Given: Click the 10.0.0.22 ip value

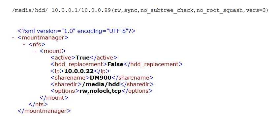Looking at the screenshot, I should (79, 71).
